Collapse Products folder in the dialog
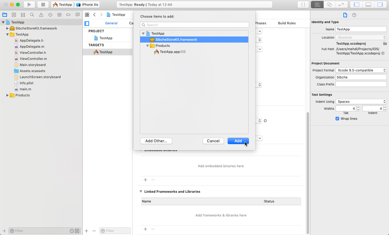Screen dimensions: 389x235 pos(147,46)
